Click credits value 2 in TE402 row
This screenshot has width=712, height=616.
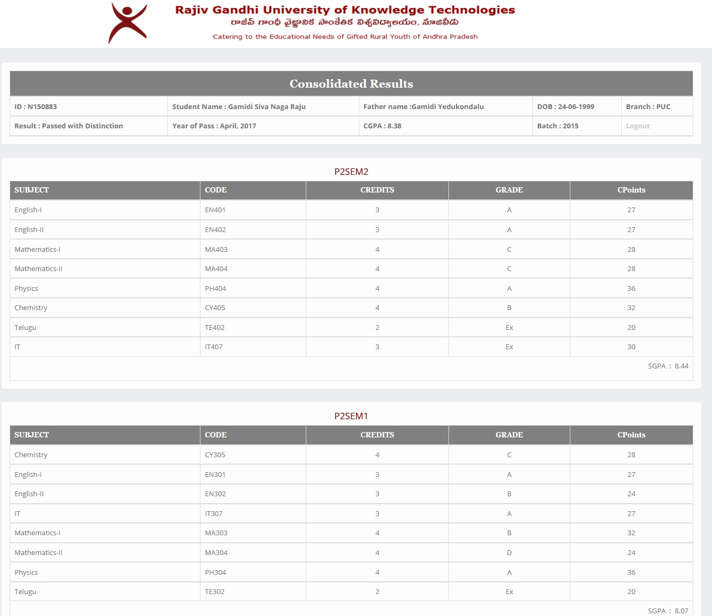pos(377,328)
